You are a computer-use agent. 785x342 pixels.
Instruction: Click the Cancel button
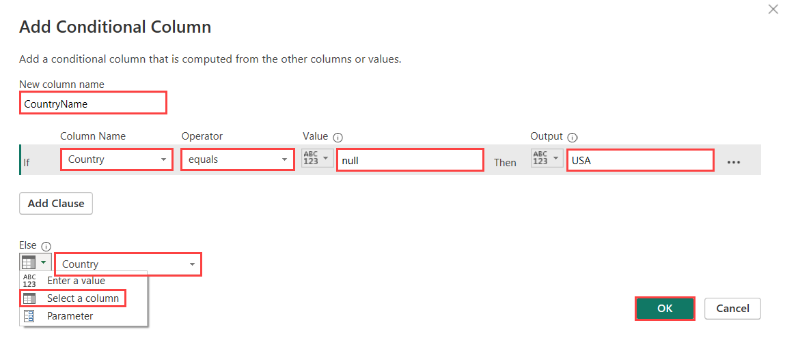pos(732,309)
